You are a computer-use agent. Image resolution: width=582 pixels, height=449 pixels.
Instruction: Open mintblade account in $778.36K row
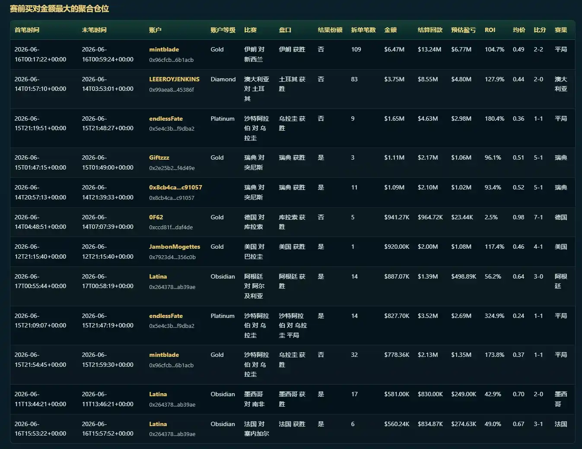(x=164, y=355)
